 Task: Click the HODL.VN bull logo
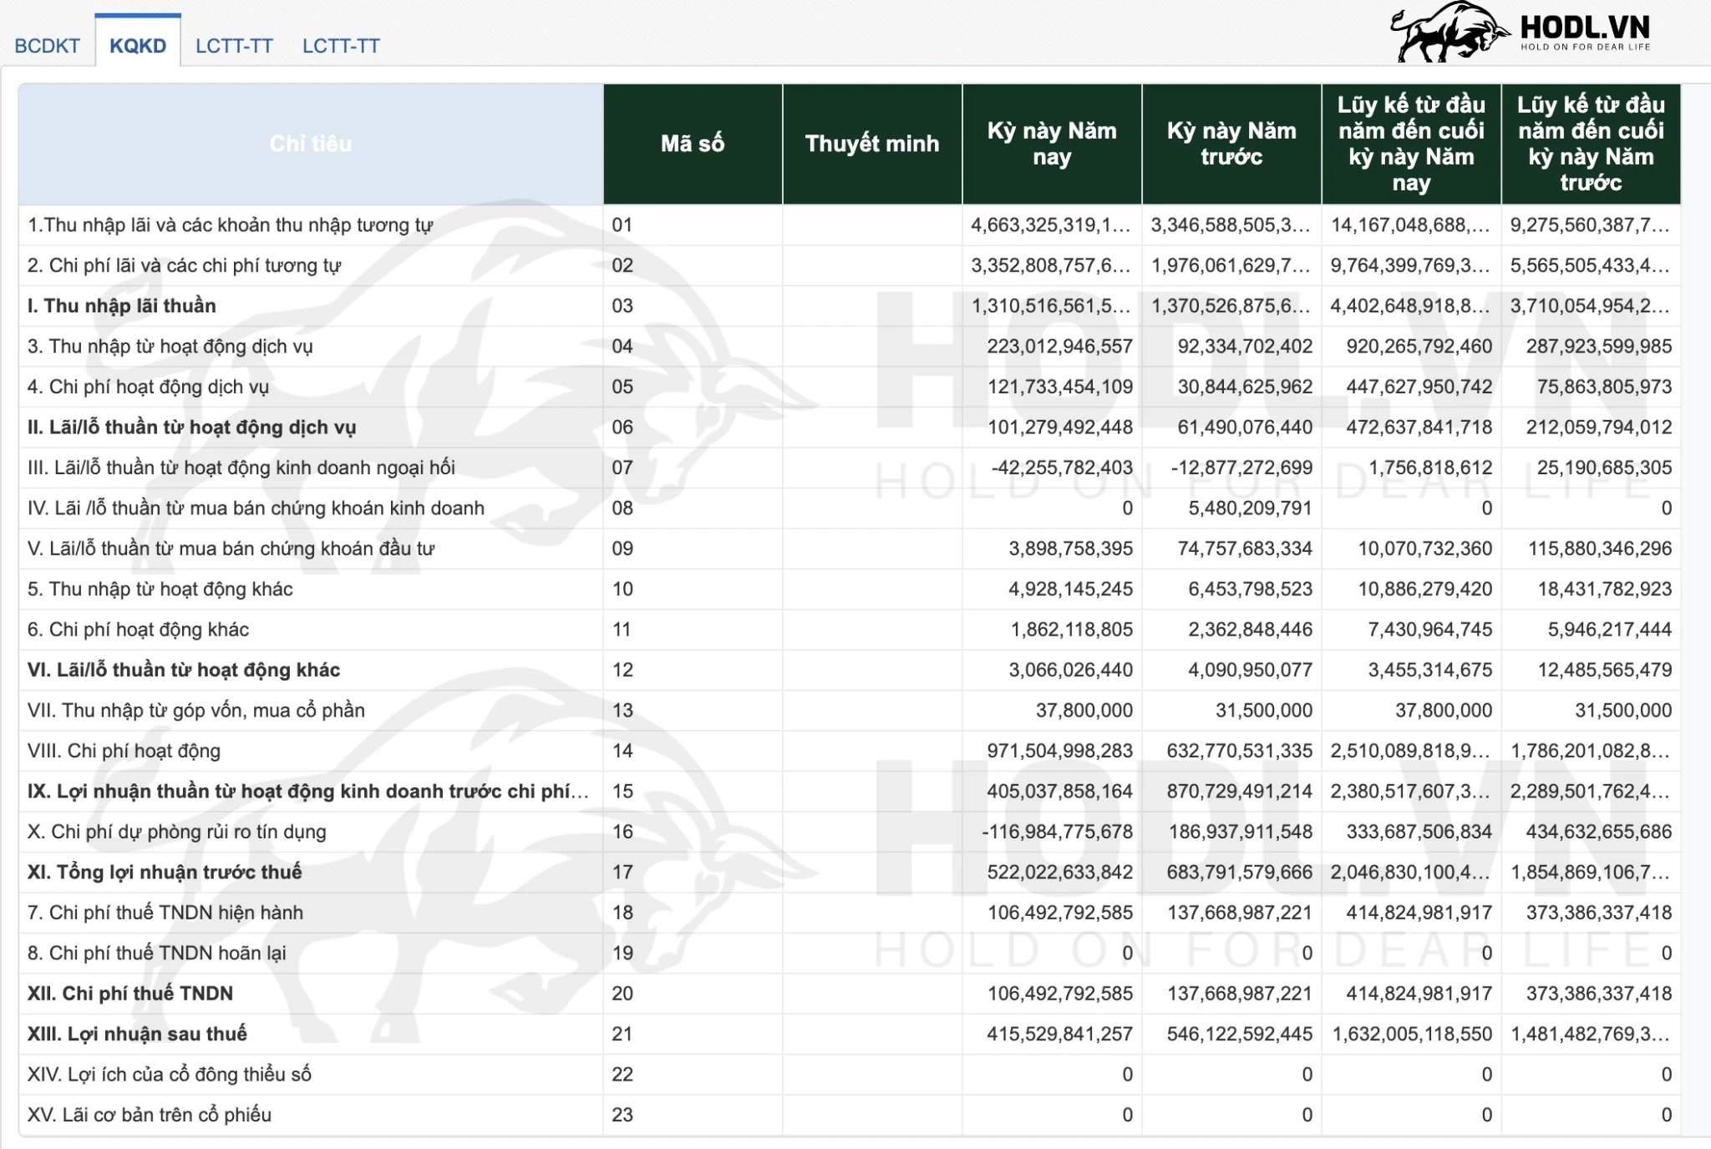(x=1449, y=33)
